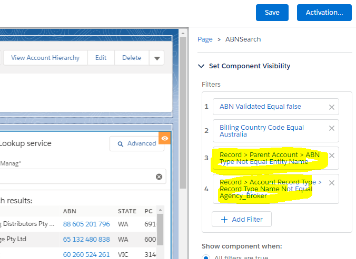Viewport: 356px width, 259px height.
Task: Remove the Parent Account ABN Type filter
Action: click(332, 156)
